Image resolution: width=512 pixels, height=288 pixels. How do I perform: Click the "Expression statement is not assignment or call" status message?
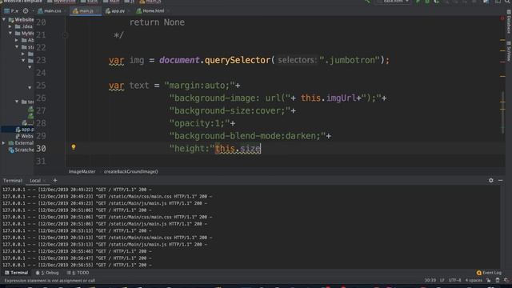50,281
